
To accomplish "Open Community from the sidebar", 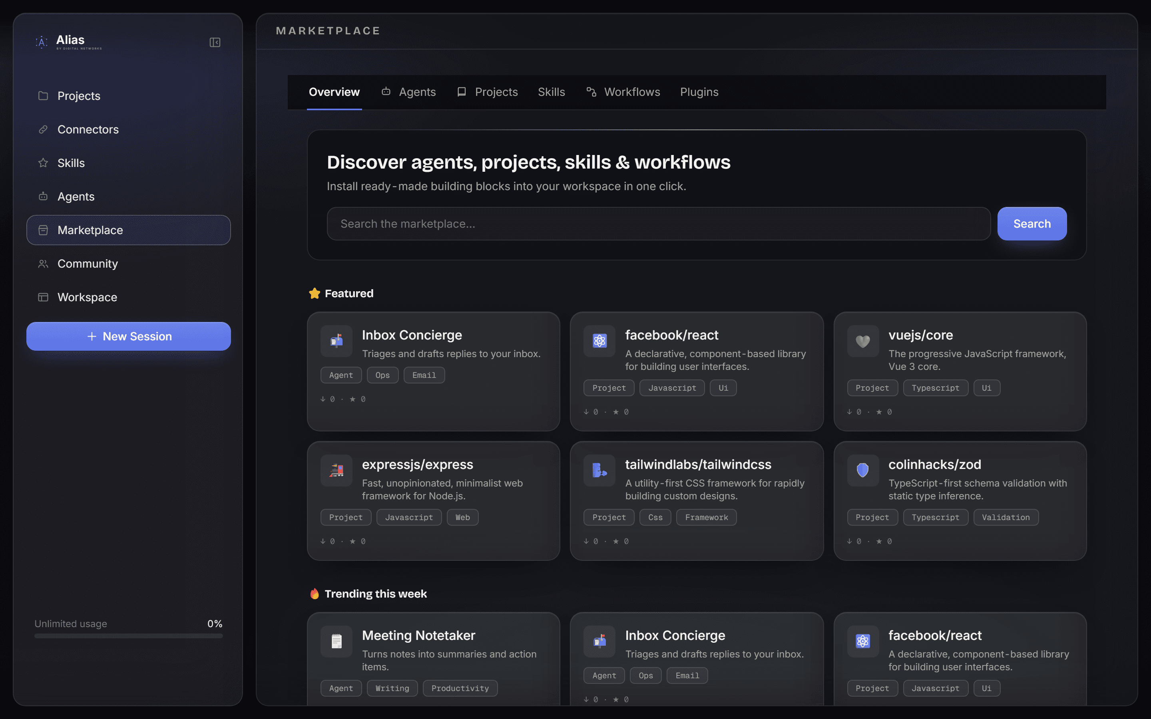I will pyautogui.click(x=128, y=264).
